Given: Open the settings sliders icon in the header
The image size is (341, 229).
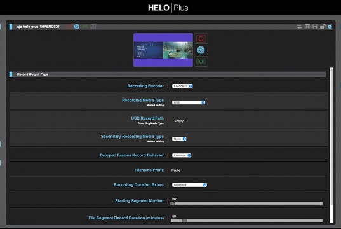Looking at the screenshot, I should [299, 27].
